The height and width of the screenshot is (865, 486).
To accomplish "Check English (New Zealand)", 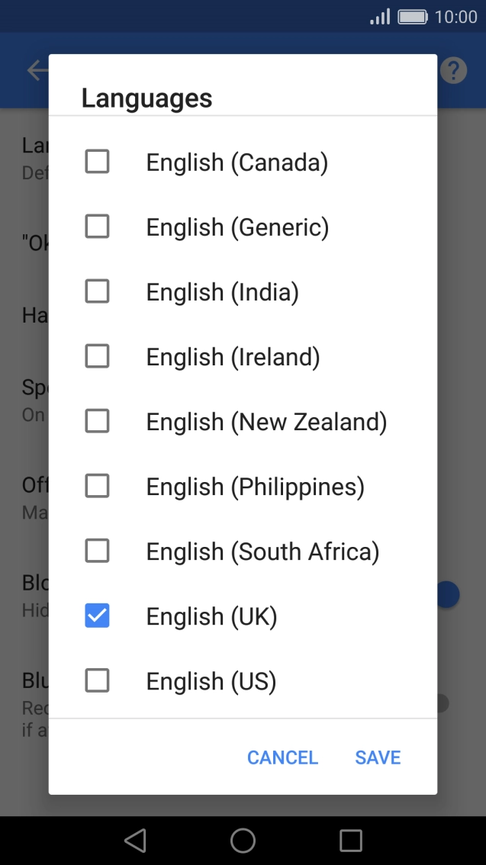I will [97, 420].
